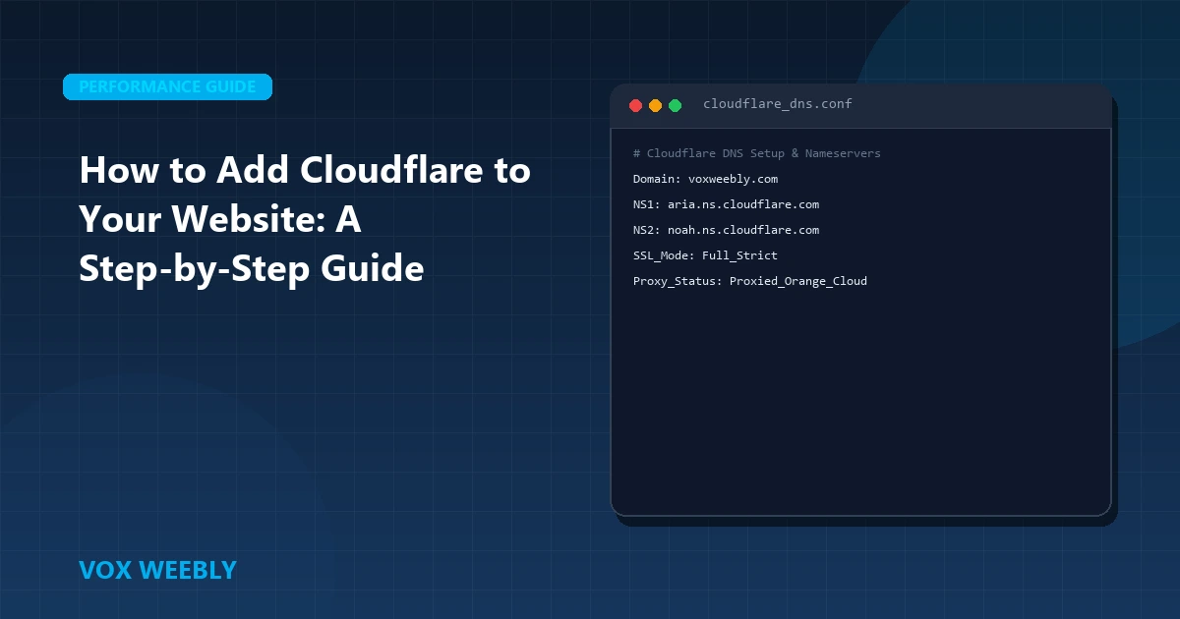
Task: Click the line "Proxy_Status: Proxied_Orange_Cloud"
Action: pos(750,282)
